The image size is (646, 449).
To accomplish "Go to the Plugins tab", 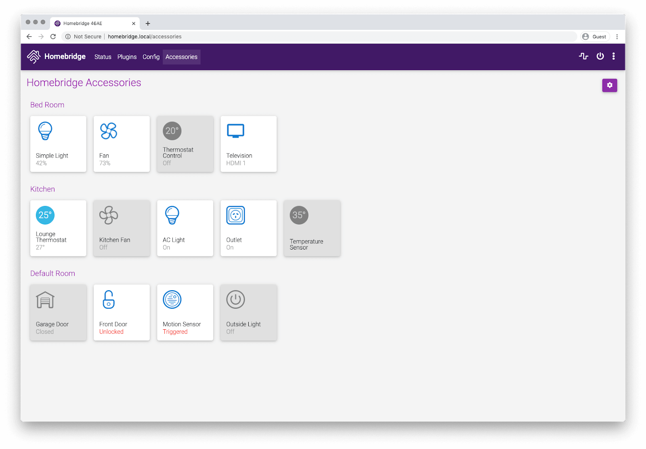I will 127,57.
